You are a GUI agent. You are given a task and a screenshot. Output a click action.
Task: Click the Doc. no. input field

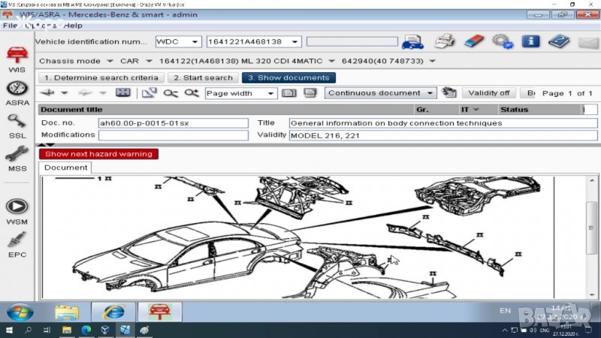pyautogui.click(x=173, y=123)
